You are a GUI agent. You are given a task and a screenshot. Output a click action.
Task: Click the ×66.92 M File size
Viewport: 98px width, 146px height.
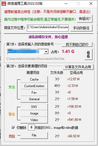73,136
